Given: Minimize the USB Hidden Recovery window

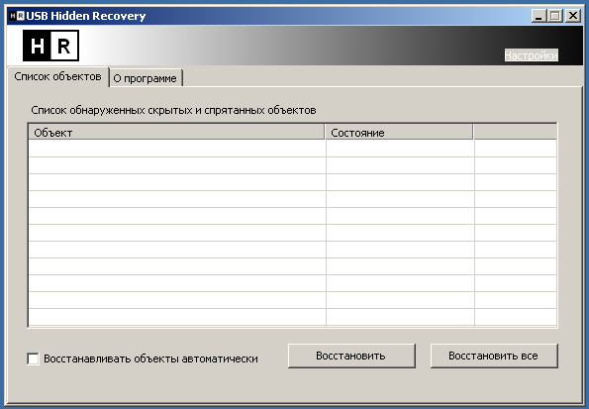Looking at the screenshot, I should pyautogui.click(x=539, y=16).
